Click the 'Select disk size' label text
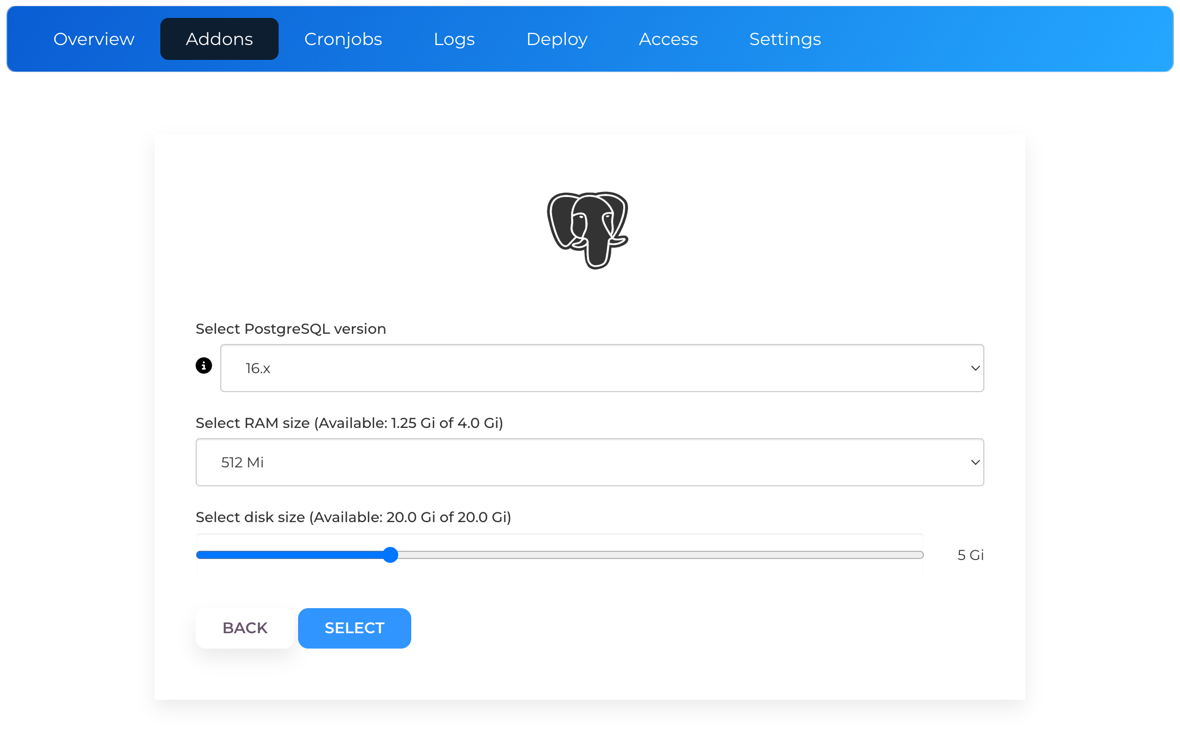Screen dimensions: 1180x732 coord(353,517)
